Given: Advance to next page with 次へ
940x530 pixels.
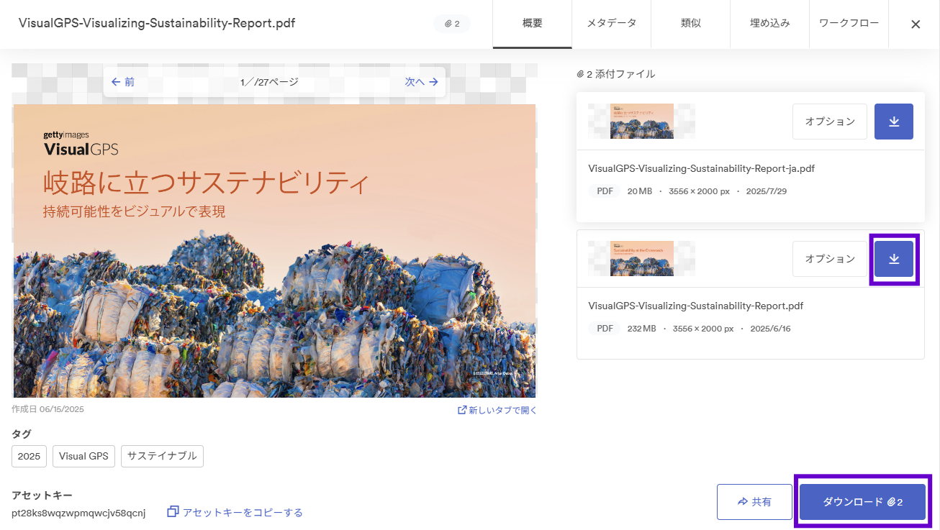Looking at the screenshot, I should [422, 82].
